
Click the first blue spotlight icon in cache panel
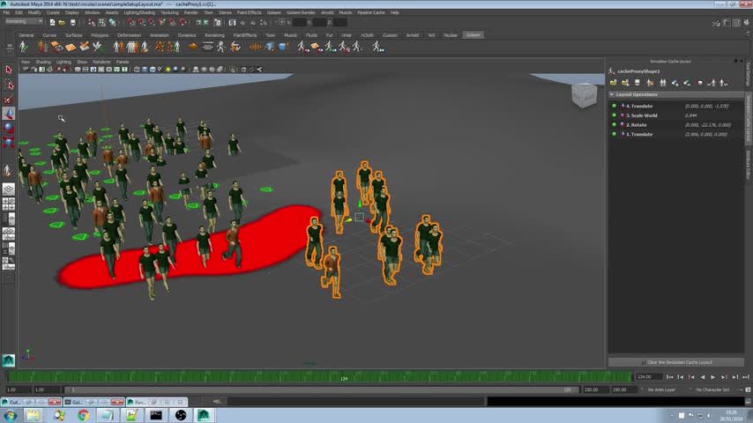675,83
